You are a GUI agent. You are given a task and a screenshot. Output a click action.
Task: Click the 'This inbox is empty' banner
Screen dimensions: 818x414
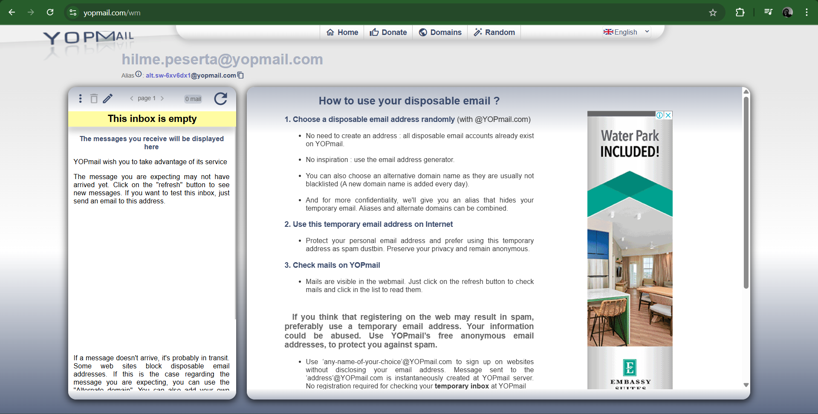(152, 119)
